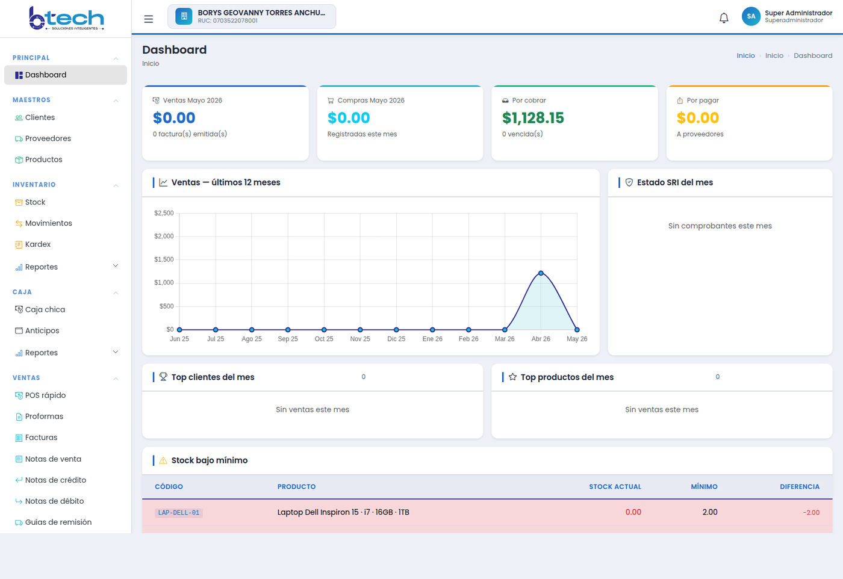This screenshot has width=843, height=579.
Task: Click the Proveedores truck icon
Action: pyautogui.click(x=19, y=139)
